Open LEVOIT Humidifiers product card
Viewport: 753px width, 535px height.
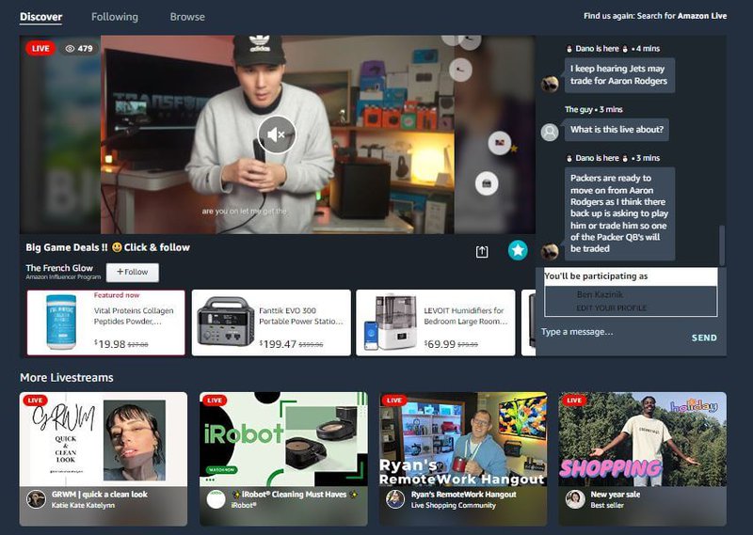(436, 323)
